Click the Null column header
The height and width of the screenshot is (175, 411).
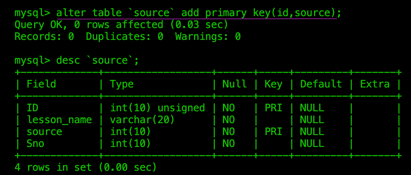point(234,84)
